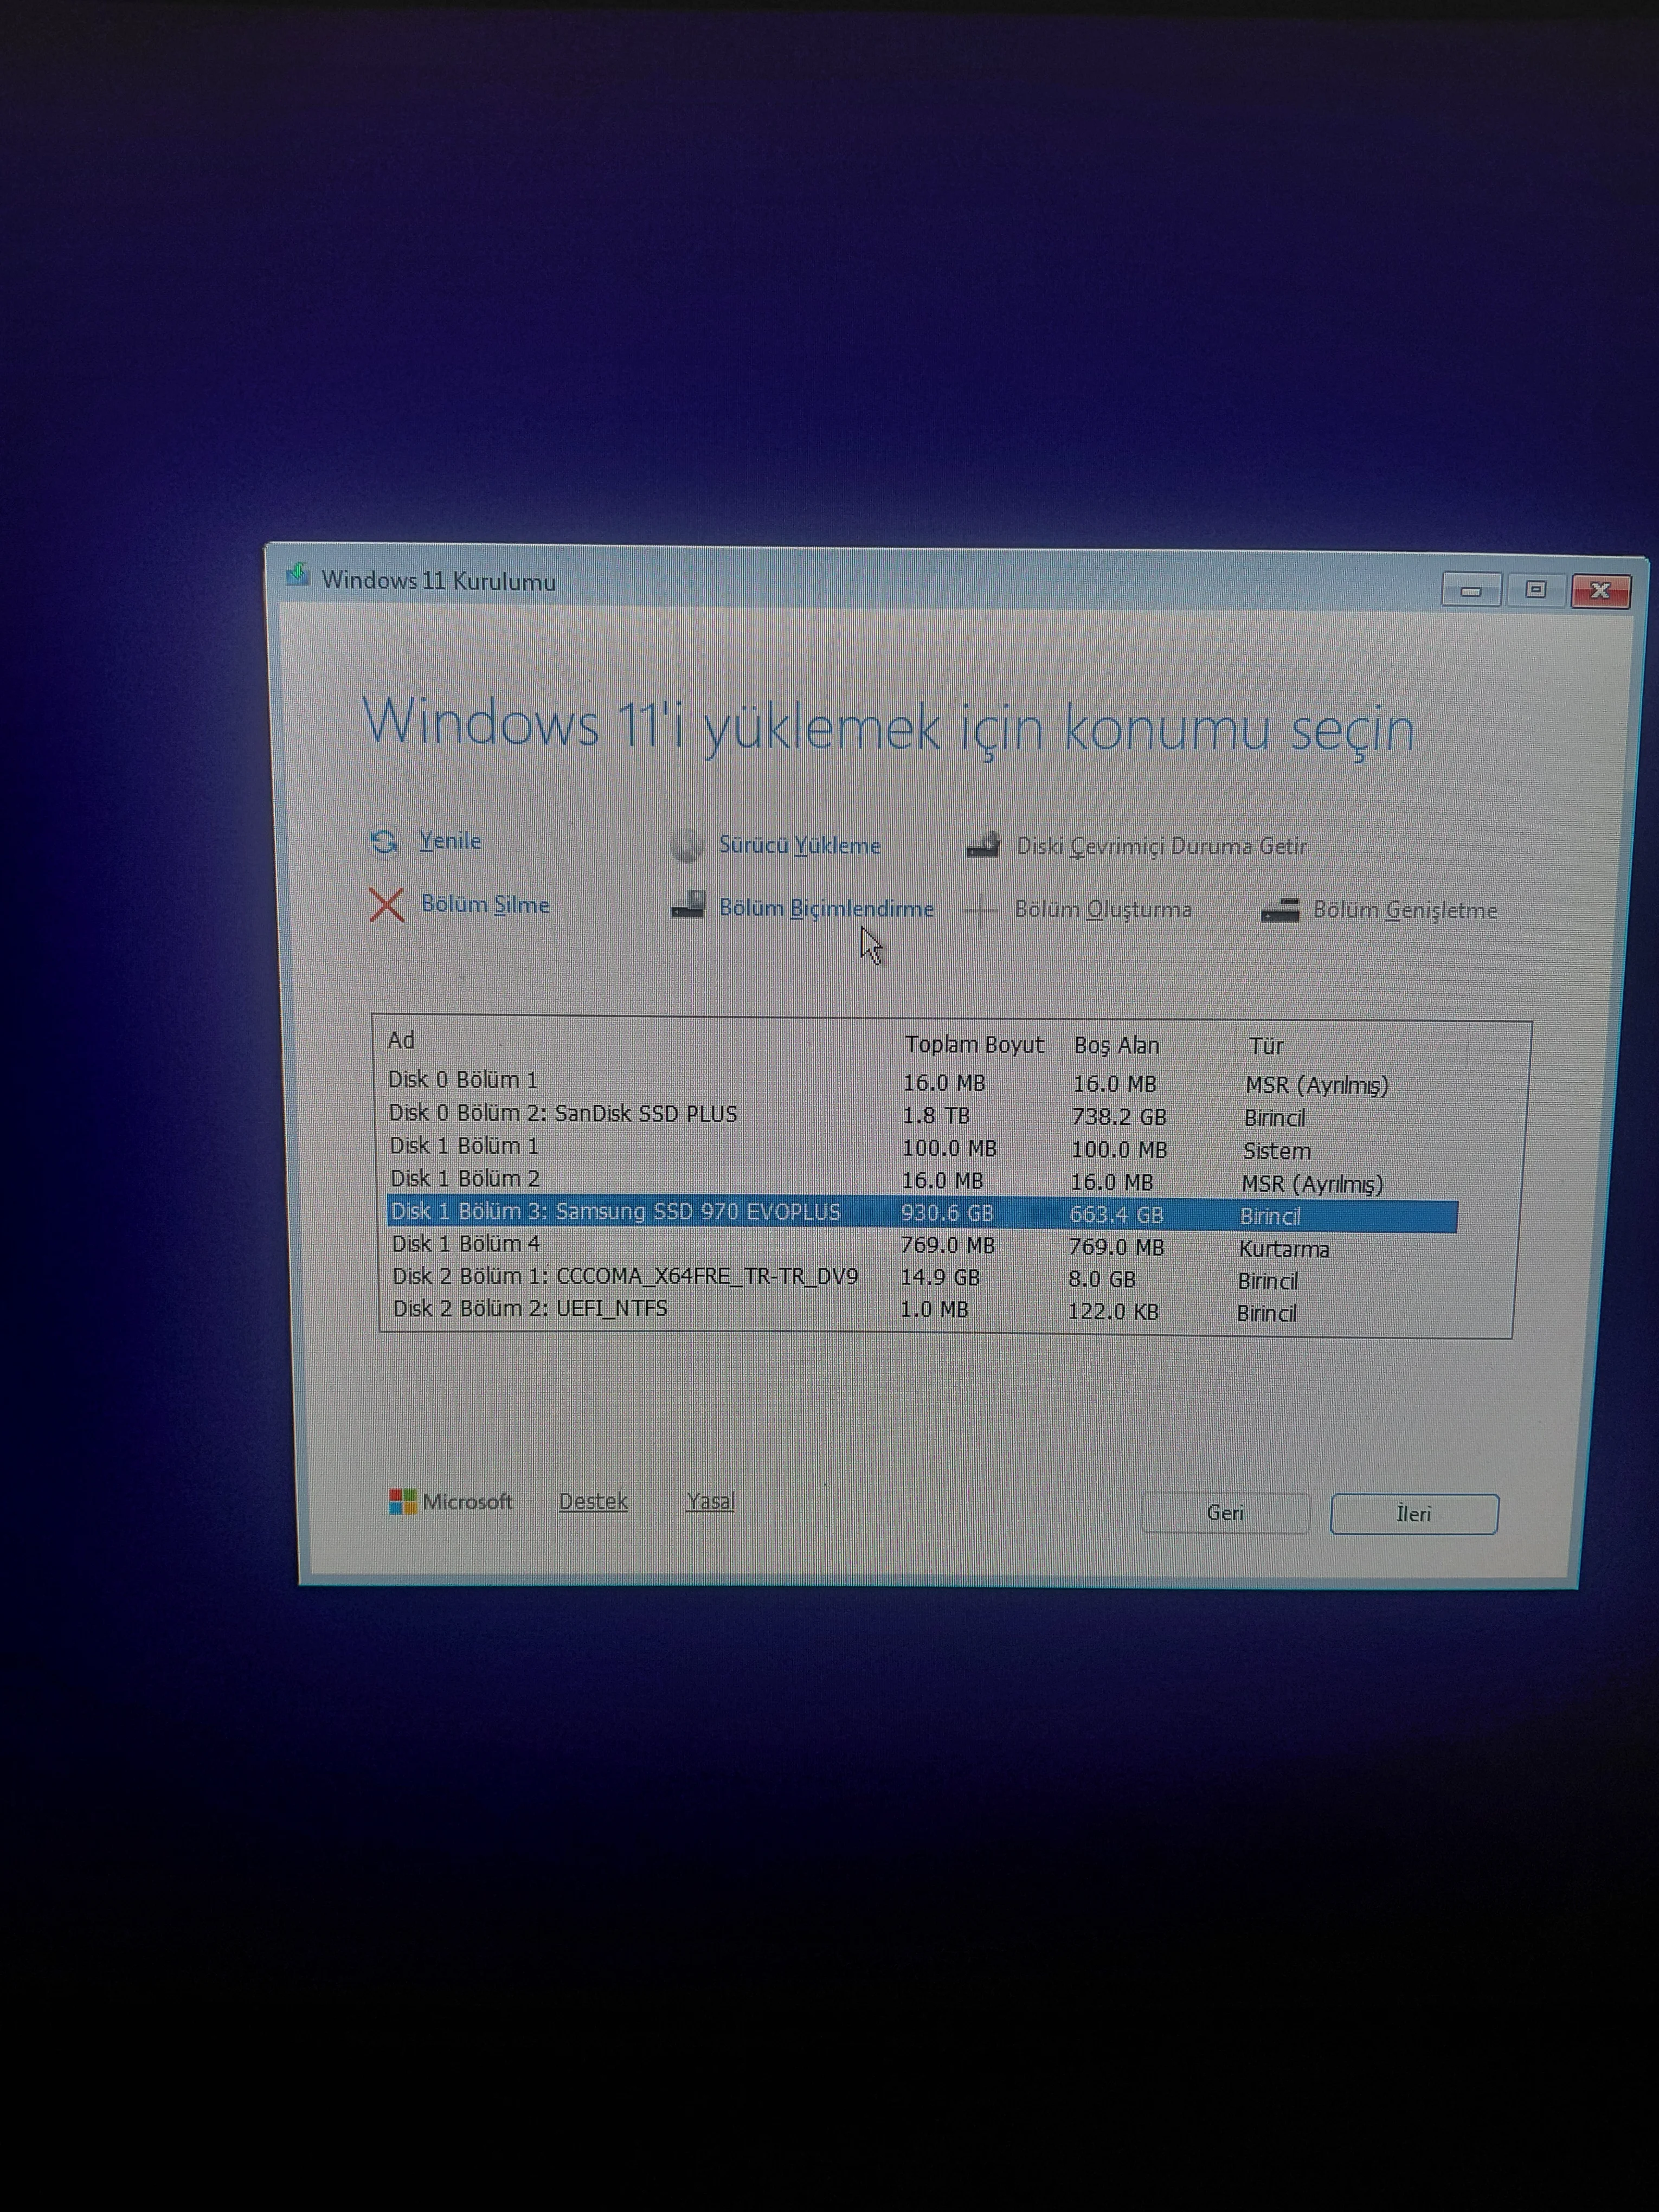Select Disk 1 Bölüm 1 system partition
The image size is (1659, 2212).
click(x=464, y=1146)
